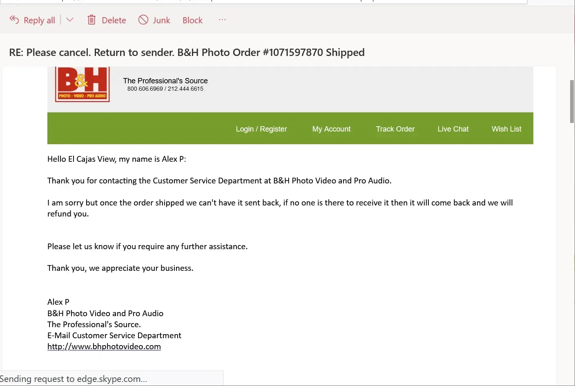This screenshot has height=386, width=575.
Task: Click the Junk text label
Action: [161, 20]
